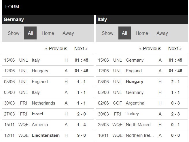Select Germany's All filter tab

coord(30,33)
